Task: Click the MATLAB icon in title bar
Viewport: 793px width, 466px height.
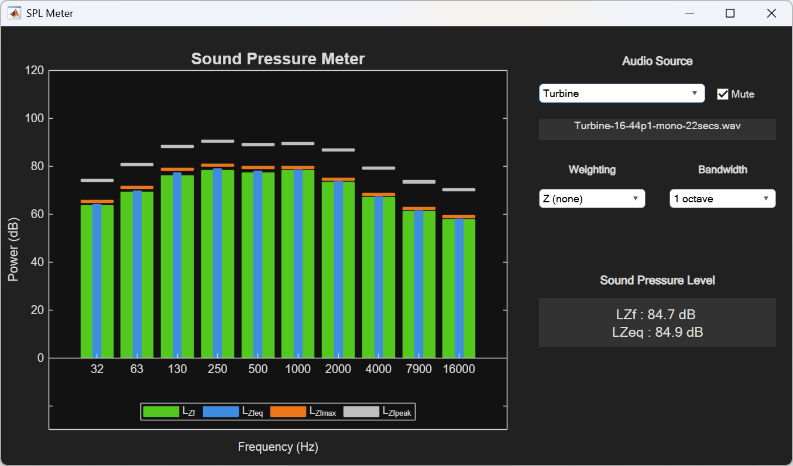Action: point(14,13)
